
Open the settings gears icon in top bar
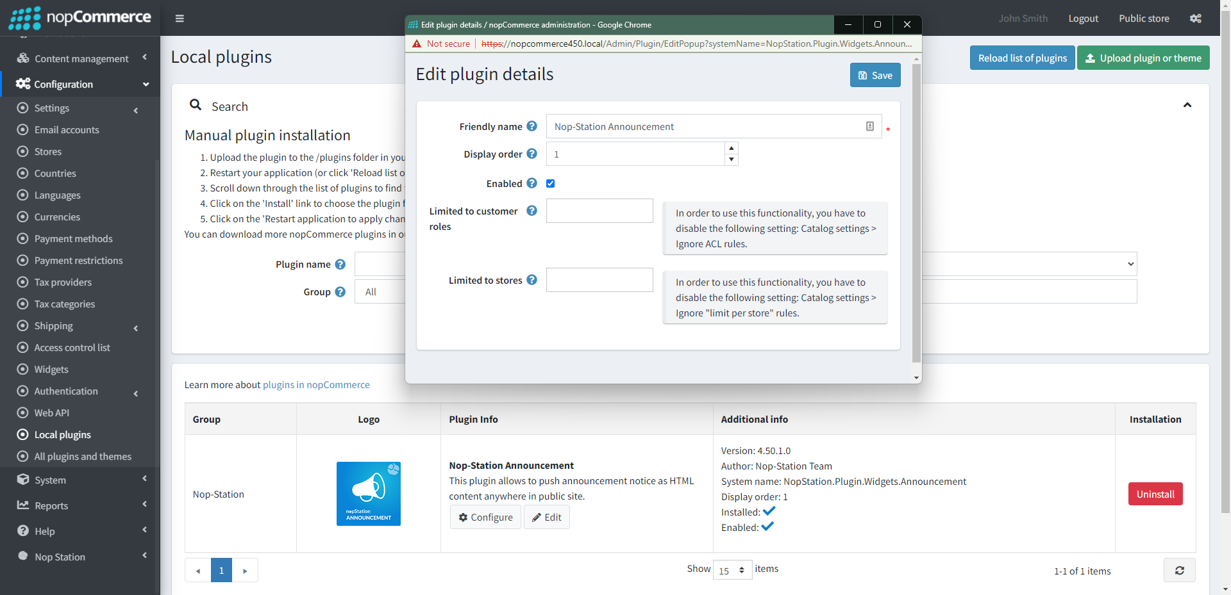click(1196, 19)
